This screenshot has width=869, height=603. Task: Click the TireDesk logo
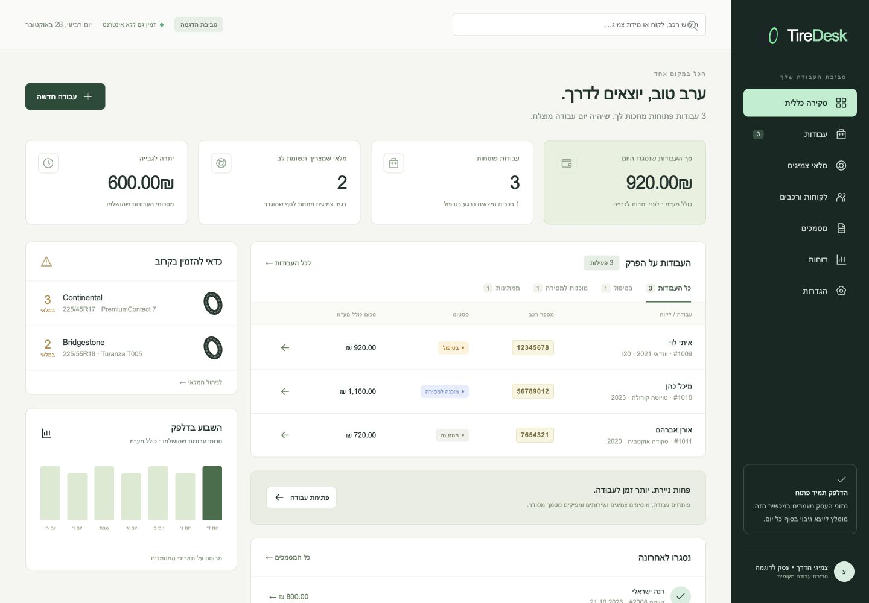[x=807, y=36]
